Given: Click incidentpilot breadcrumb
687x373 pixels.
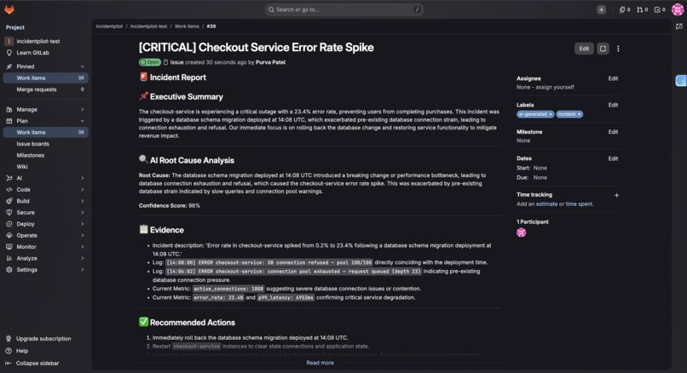Looking at the screenshot, I should 109,26.
